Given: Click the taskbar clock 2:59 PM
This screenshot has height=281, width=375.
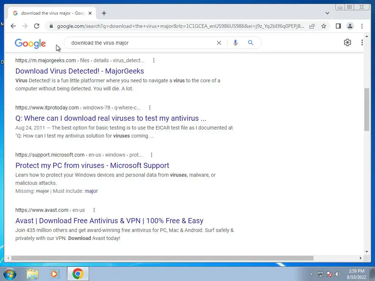Looking at the screenshot, I should coord(356,274).
